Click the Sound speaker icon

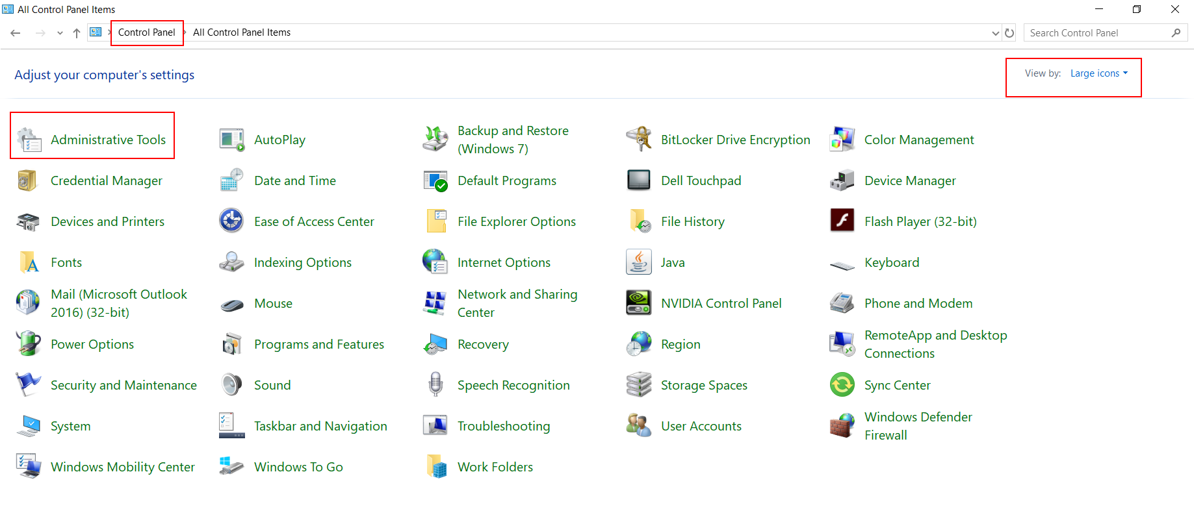coord(232,385)
